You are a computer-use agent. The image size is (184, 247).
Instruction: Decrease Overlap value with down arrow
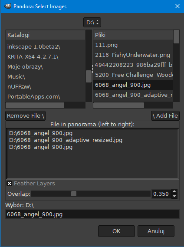(x=174, y=196)
